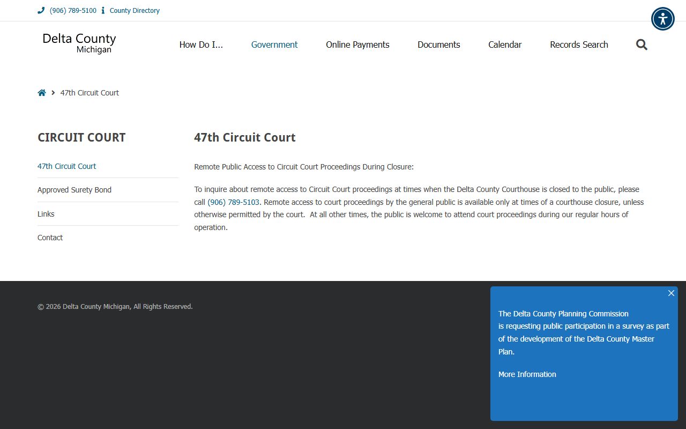Viewport: 686px width, 429px height.
Task: Click the Delta County Michigan logo
Action: (79, 43)
